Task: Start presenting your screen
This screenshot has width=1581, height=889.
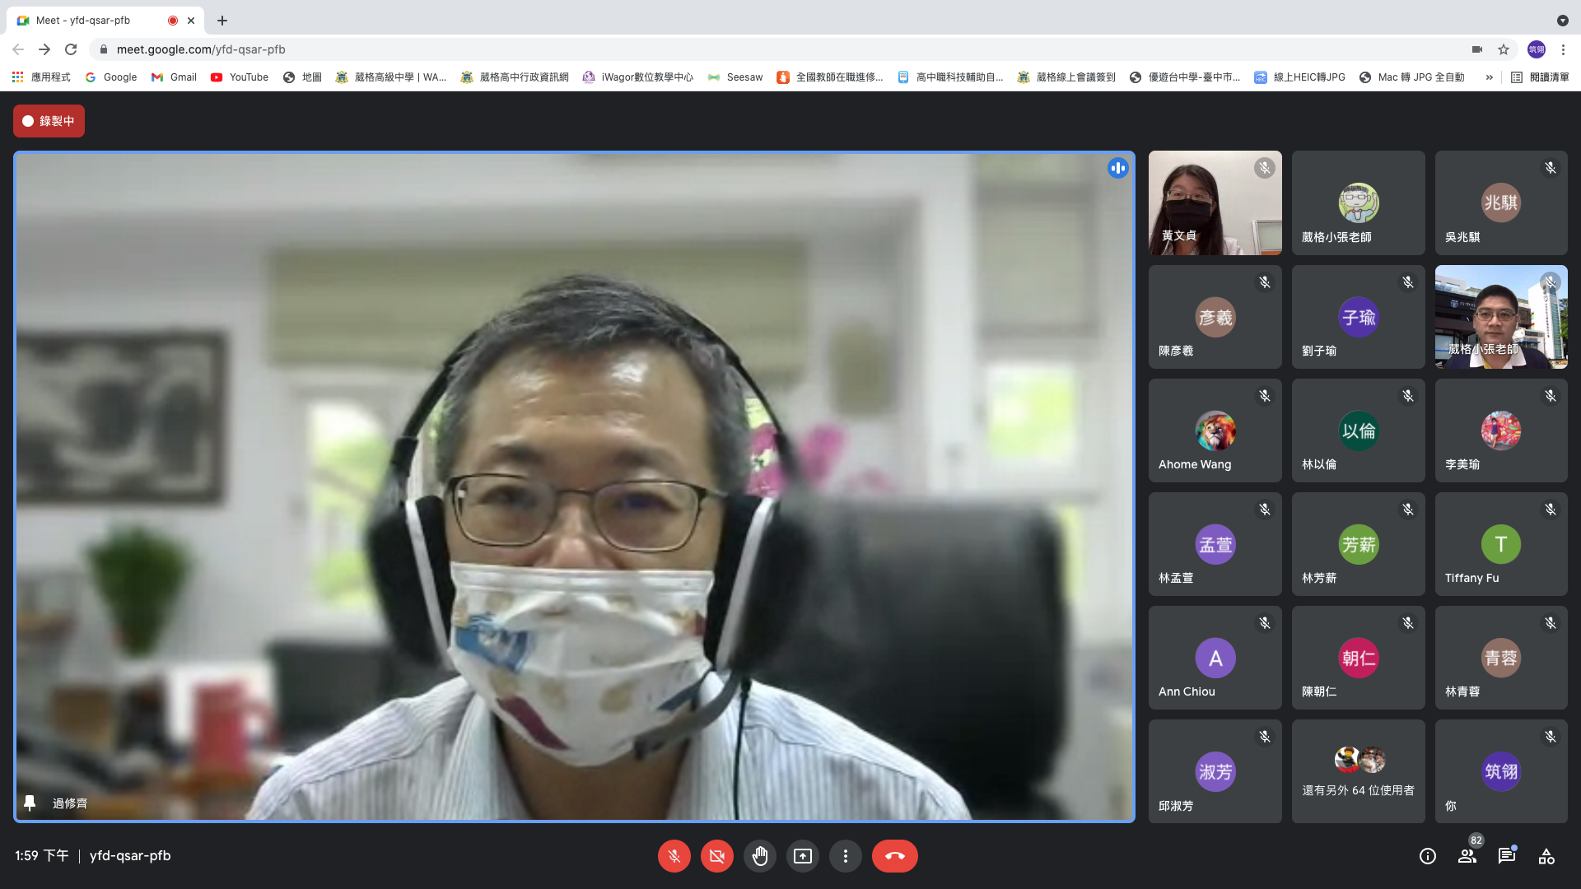Action: tap(803, 856)
